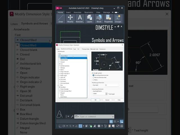Screen dimensions: 180x135
Task: Click the Jog height factor spinner arrows
Action: (106, 94)
